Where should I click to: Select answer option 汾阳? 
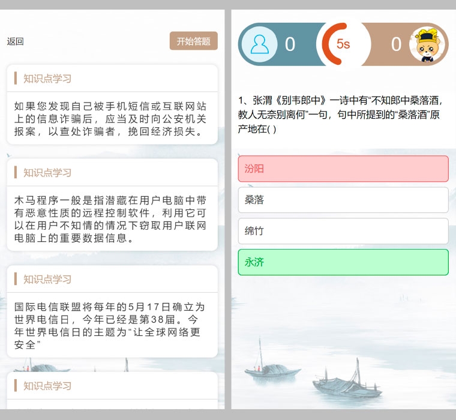tap(343, 169)
